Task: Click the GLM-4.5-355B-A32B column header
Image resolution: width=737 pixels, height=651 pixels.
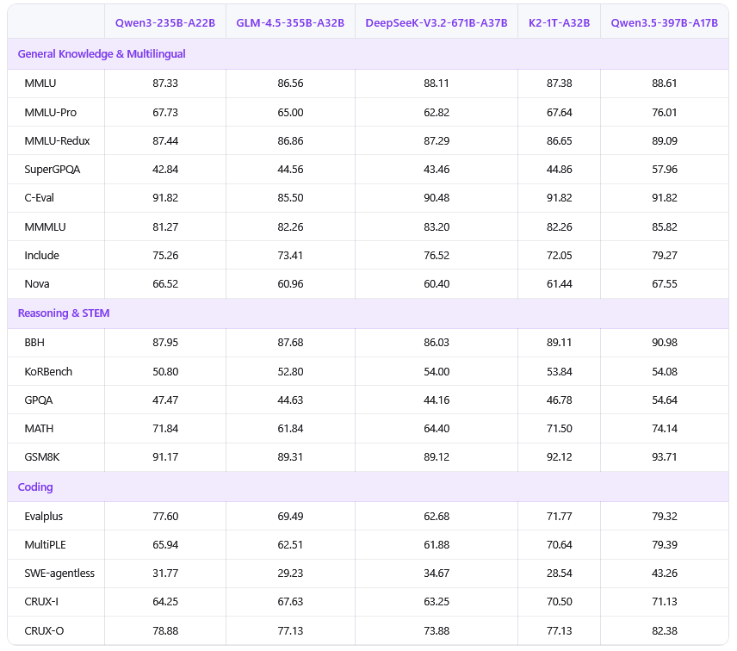Action: click(x=290, y=23)
